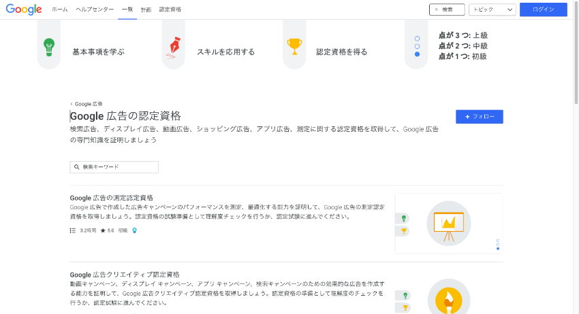This screenshot has width=579, height=314.
Task: Click the three-dot level indicator icon
Action: tap(417, 46)
